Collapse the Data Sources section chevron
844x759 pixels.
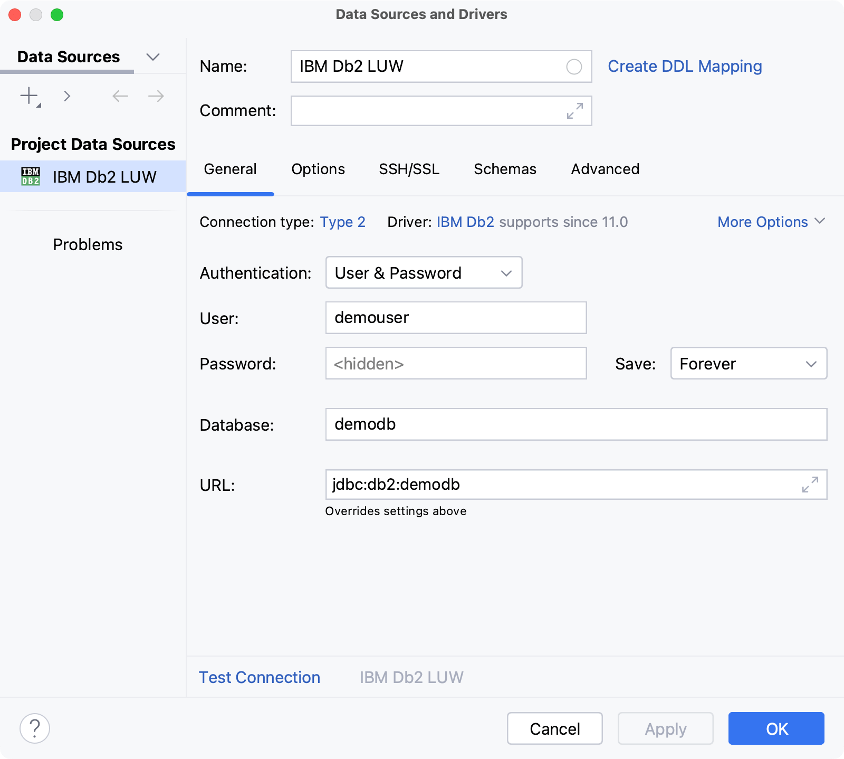point(153,56)
